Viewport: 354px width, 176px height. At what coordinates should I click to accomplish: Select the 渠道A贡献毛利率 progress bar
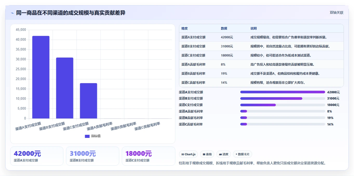(x=283, y=111)
